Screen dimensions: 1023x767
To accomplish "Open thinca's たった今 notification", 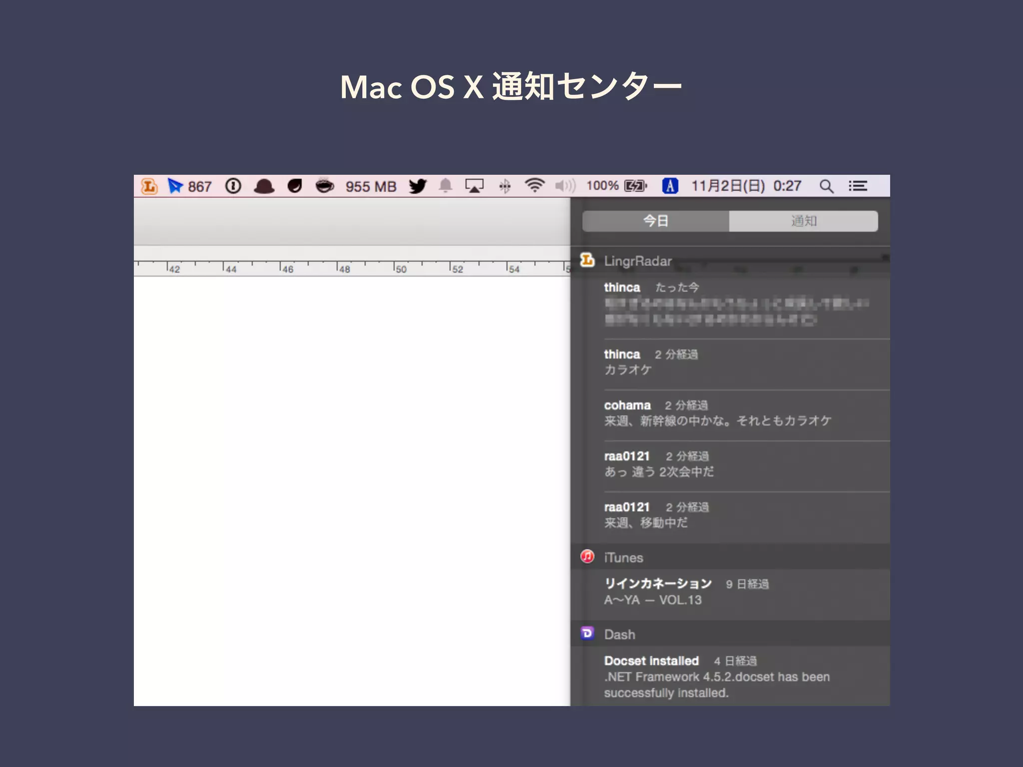I will (737, 304).
